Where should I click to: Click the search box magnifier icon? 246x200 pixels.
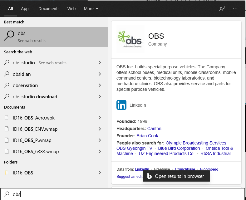coord(7,194)
